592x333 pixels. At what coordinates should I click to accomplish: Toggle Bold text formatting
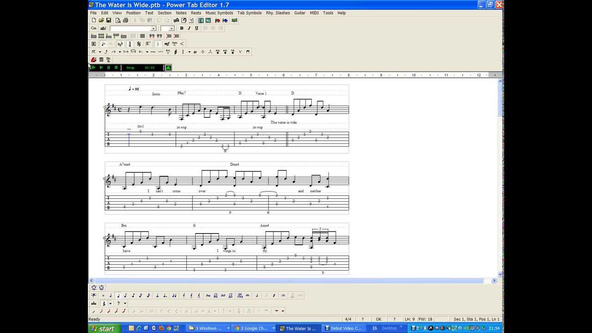[181, 28]
